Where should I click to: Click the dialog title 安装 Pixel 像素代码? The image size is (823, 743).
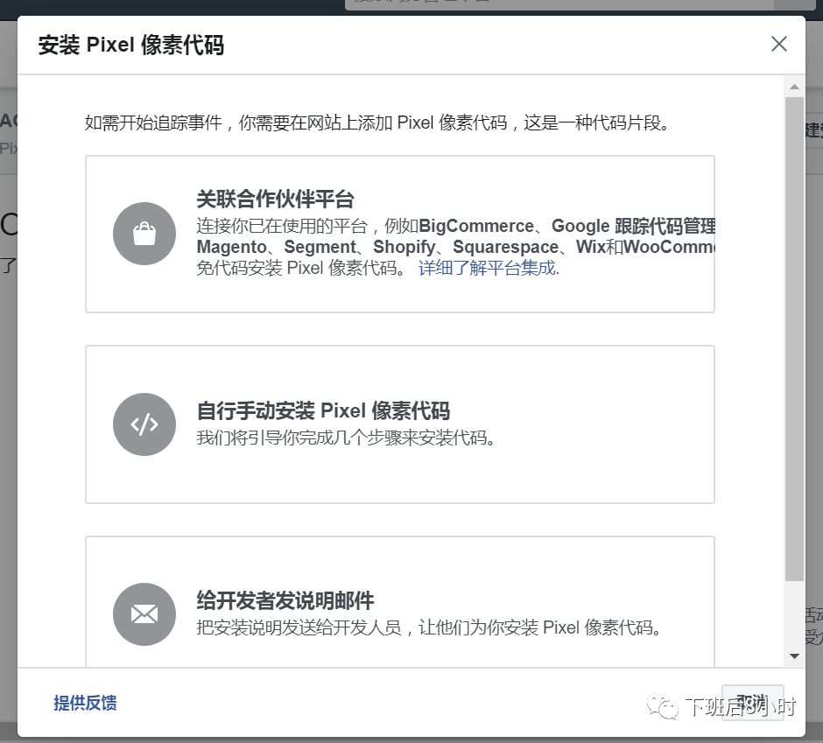[x=131, y=45]
